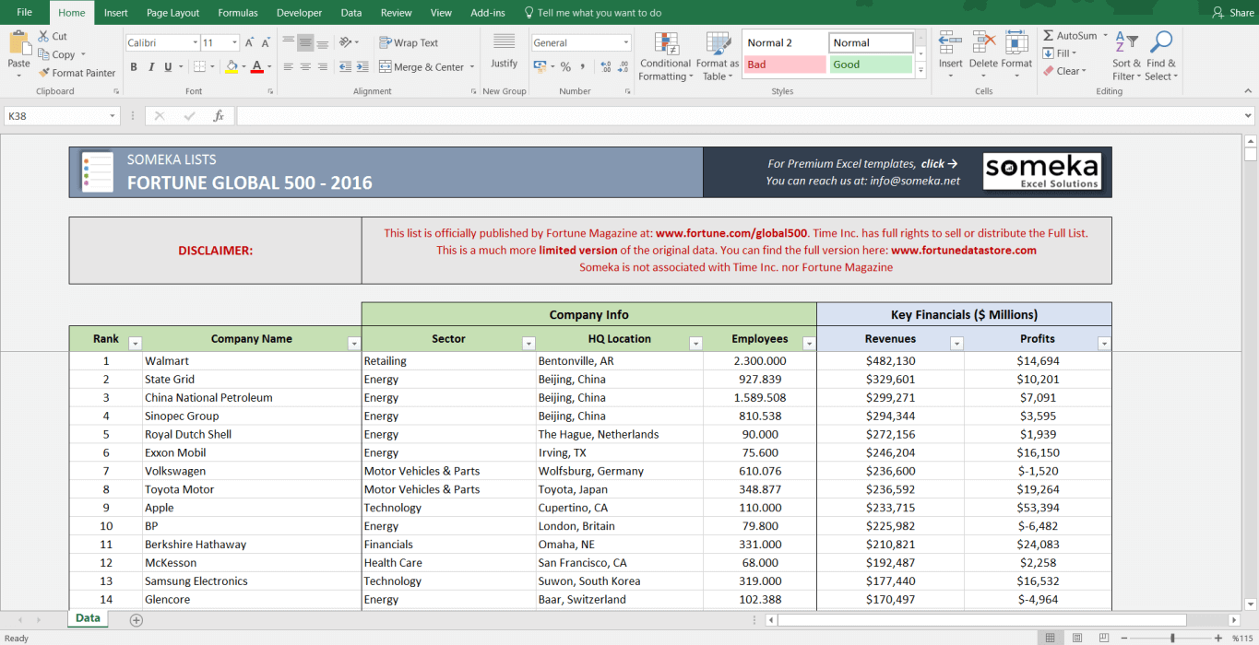Open the Merge & Center dropdown arrow
The width and height of the screenshot is (1259, 645).
[x=472, y=67]
